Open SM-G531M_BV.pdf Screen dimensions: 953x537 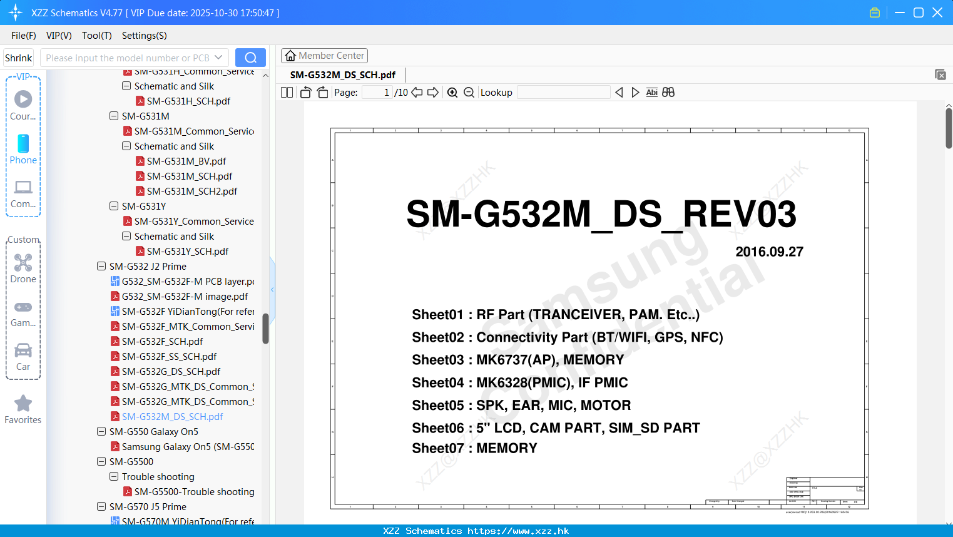pyautogui.click(x=186, y=161)
